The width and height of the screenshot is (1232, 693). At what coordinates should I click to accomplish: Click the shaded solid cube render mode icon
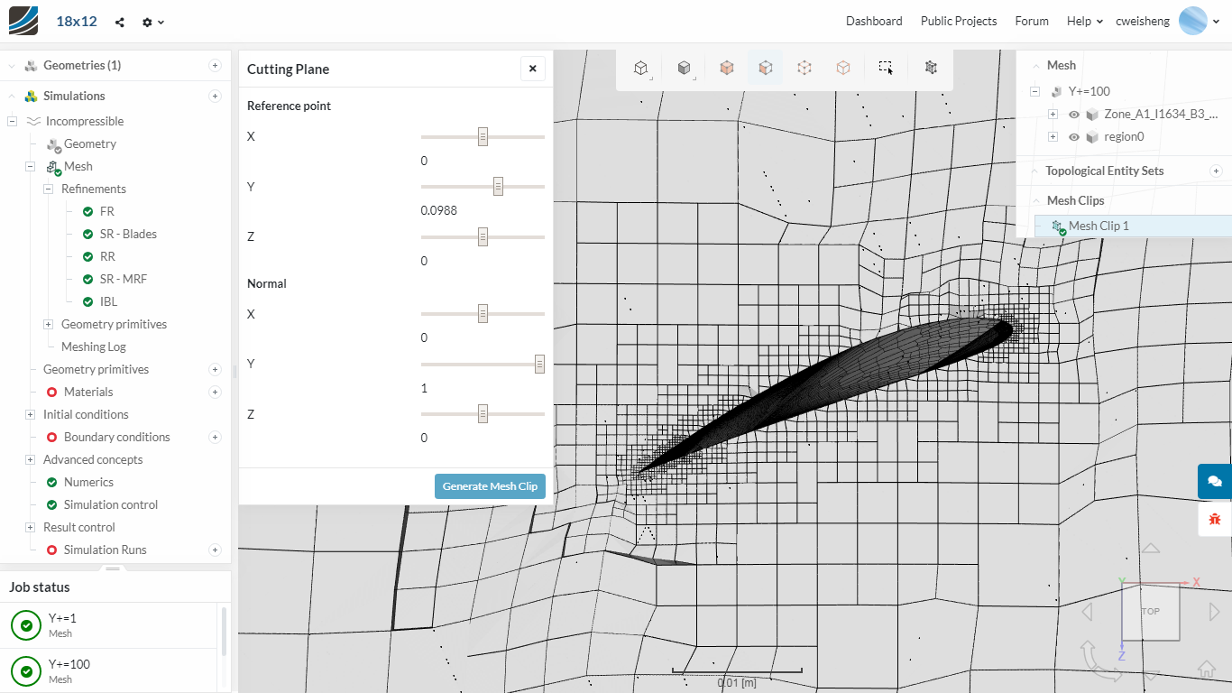point(685,68)
